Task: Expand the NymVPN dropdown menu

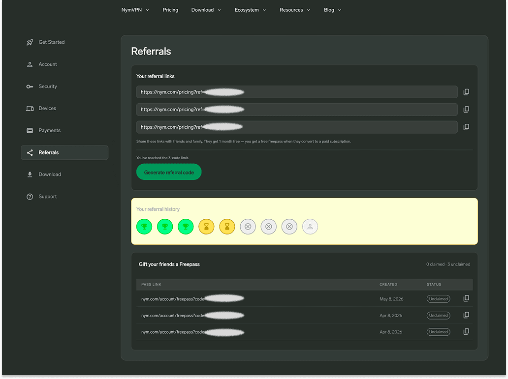Action: [135, 10]
